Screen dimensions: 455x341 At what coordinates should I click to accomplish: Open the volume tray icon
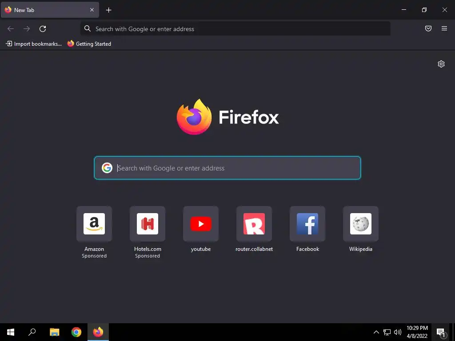pos(398,332)
